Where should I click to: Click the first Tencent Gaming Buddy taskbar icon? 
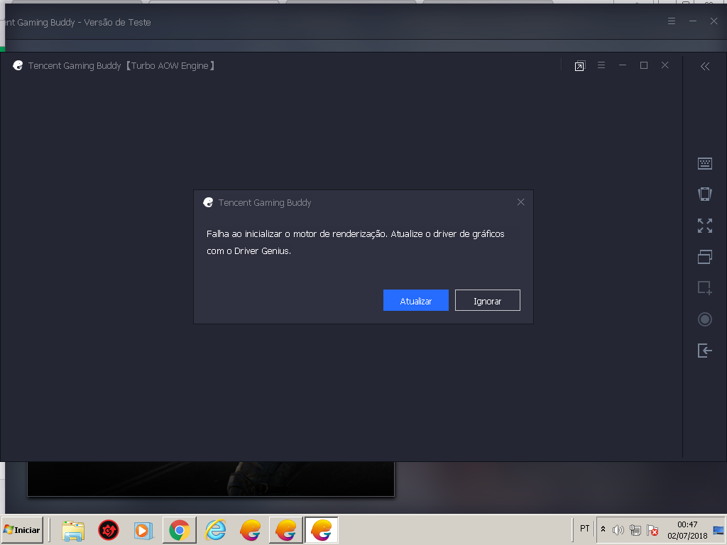pyautogui.click(x=251, y=530)
